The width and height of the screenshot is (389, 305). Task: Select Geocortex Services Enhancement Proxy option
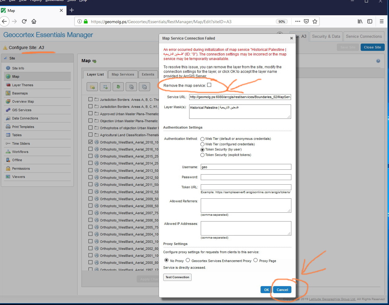click(188, 260)
